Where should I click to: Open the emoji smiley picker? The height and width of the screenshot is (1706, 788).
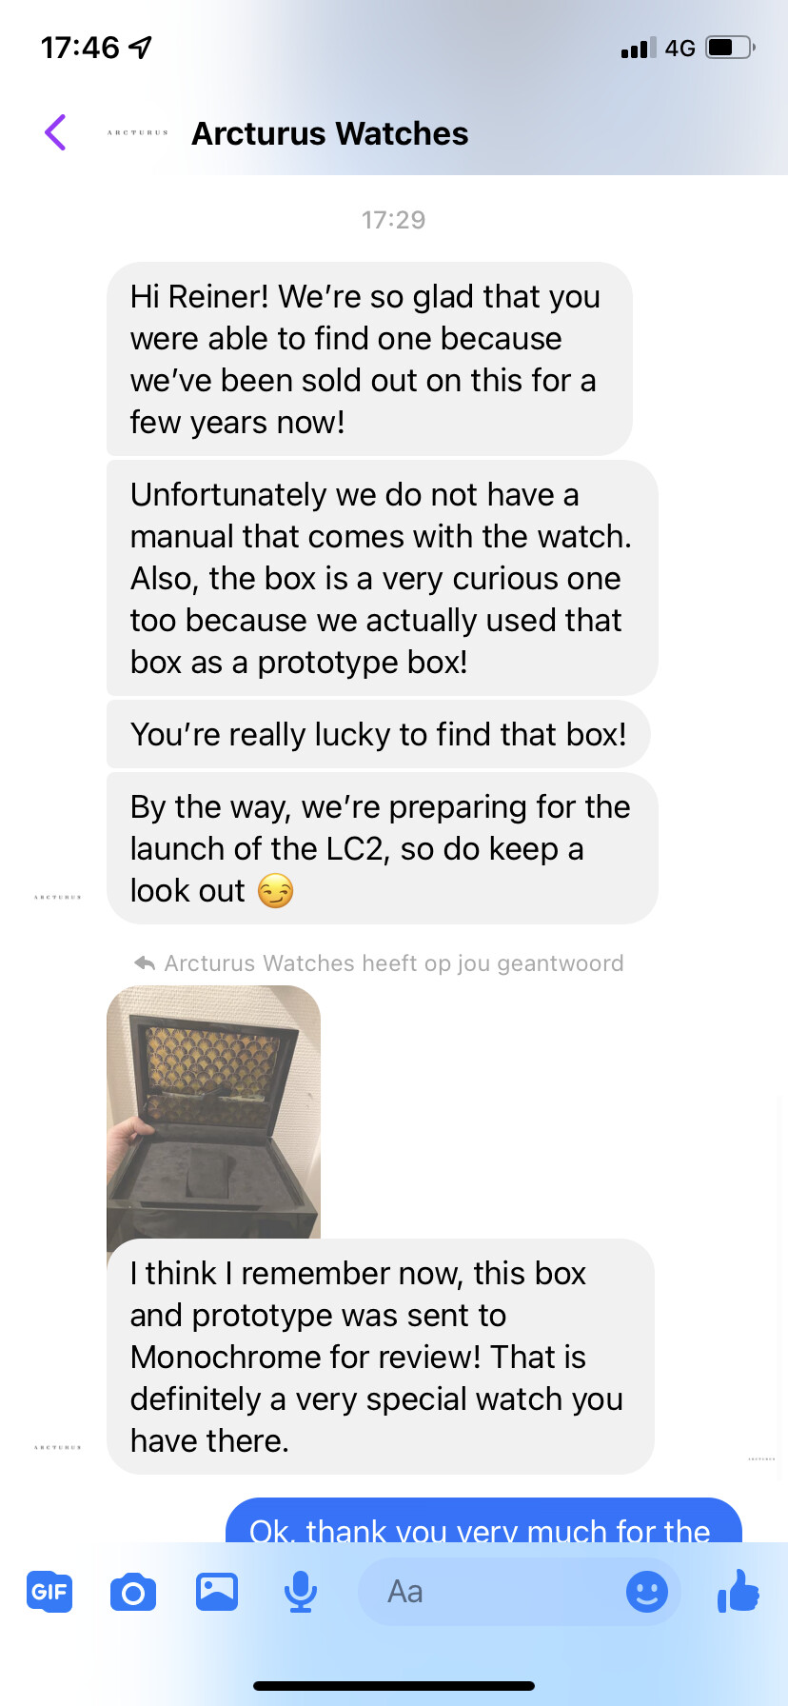647,1591
